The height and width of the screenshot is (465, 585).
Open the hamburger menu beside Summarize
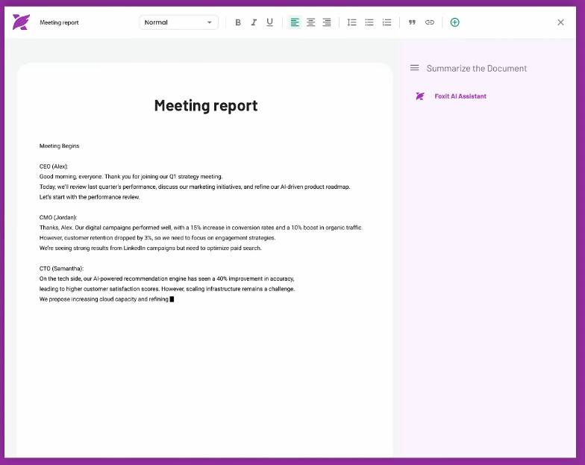(414, 68)
